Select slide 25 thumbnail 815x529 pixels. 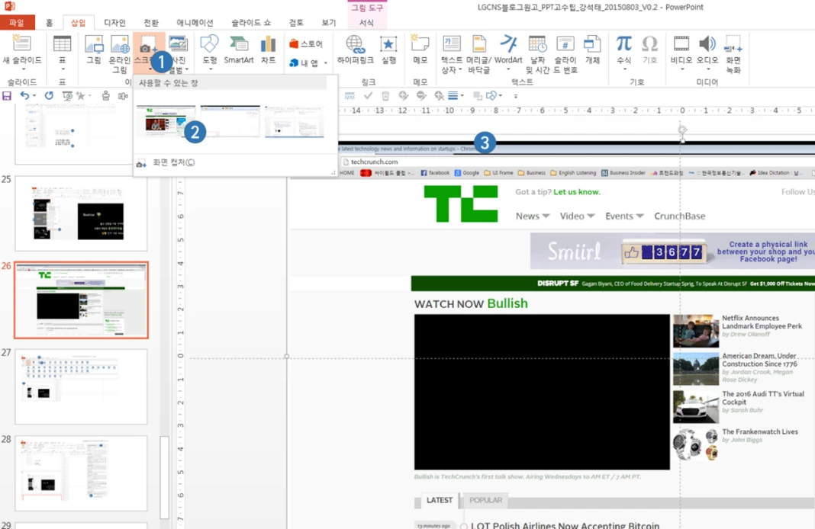(x=81, y=213)
